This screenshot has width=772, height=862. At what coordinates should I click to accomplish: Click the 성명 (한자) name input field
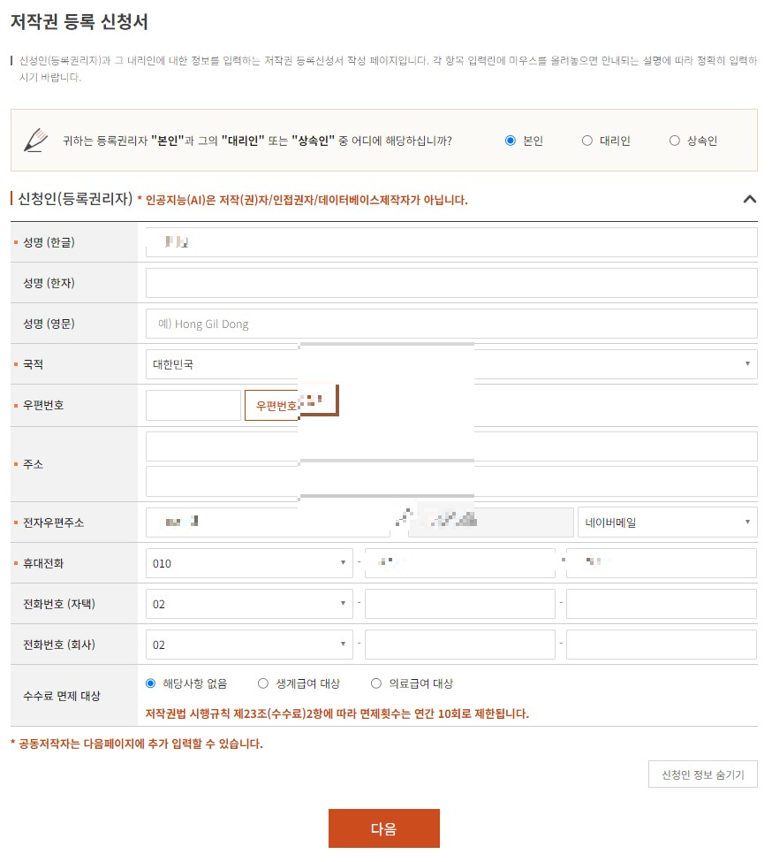pyautogui.click(x=450, y=282)
